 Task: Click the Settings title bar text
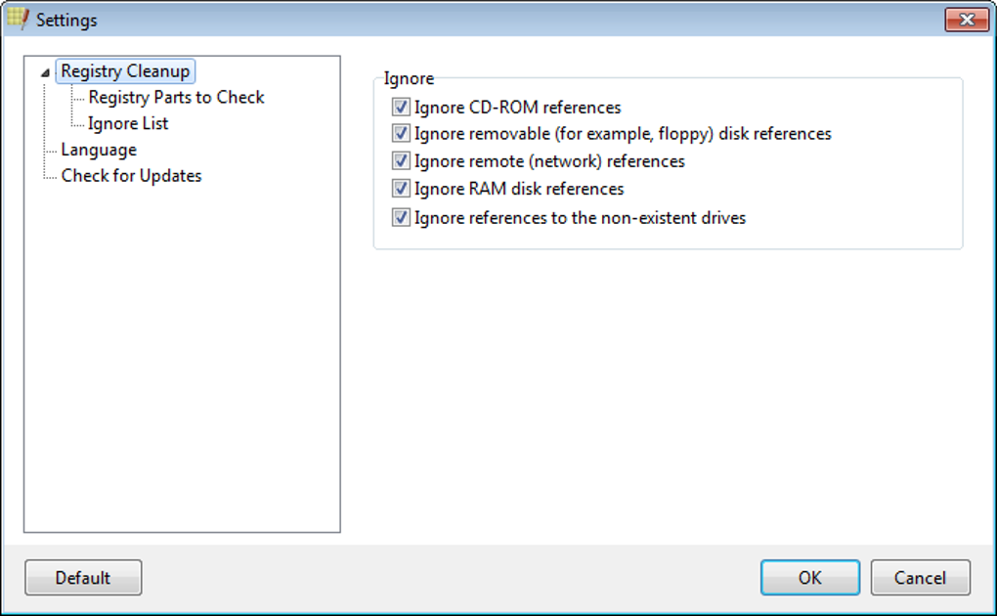66,20
